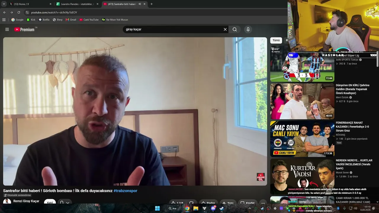Expand the tab search dropdown arrow
Screen dimensions: 379x213
click(4, 4)
